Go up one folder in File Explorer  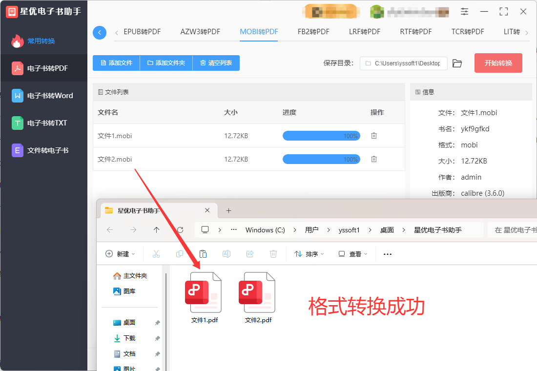pos(157,230)
